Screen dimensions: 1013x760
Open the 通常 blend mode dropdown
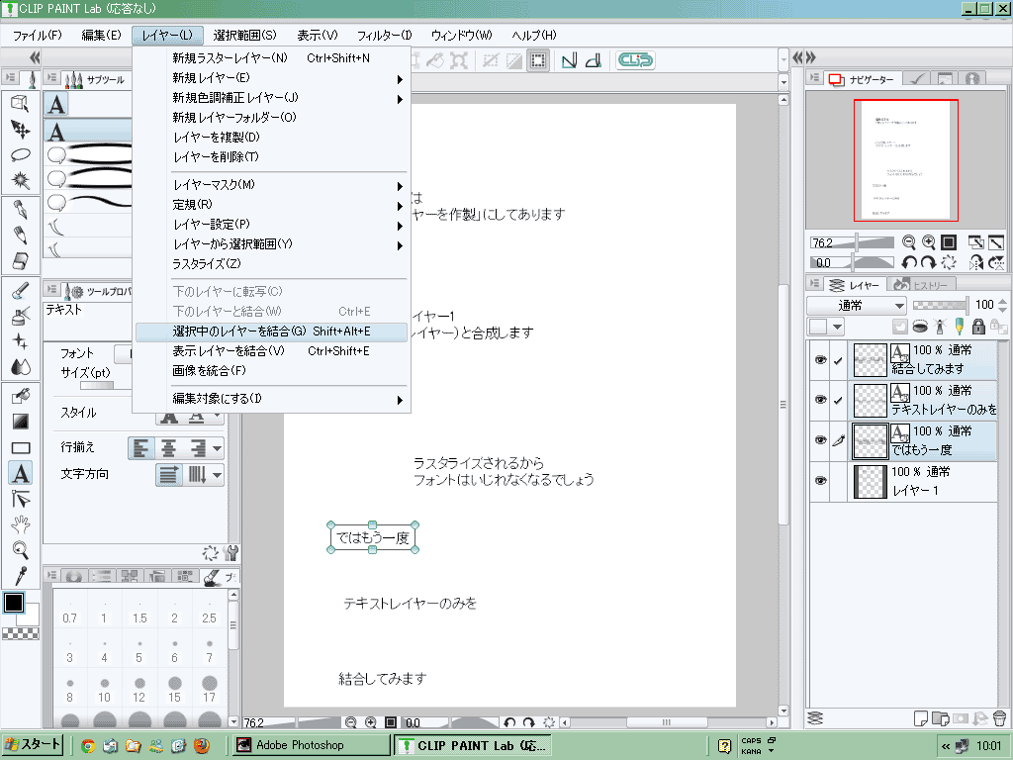click(857, 306)
